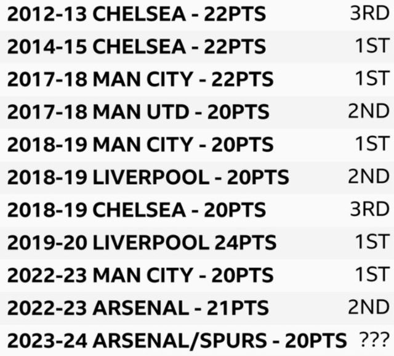394x356 pixels.
Task: Click the 2022-23 Arsenal 21pts entry
Action: pos(138,307)
